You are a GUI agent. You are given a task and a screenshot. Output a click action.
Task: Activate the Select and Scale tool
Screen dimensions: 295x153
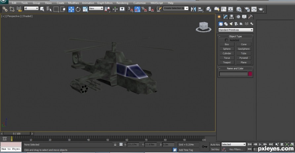[x=85, y=9]
